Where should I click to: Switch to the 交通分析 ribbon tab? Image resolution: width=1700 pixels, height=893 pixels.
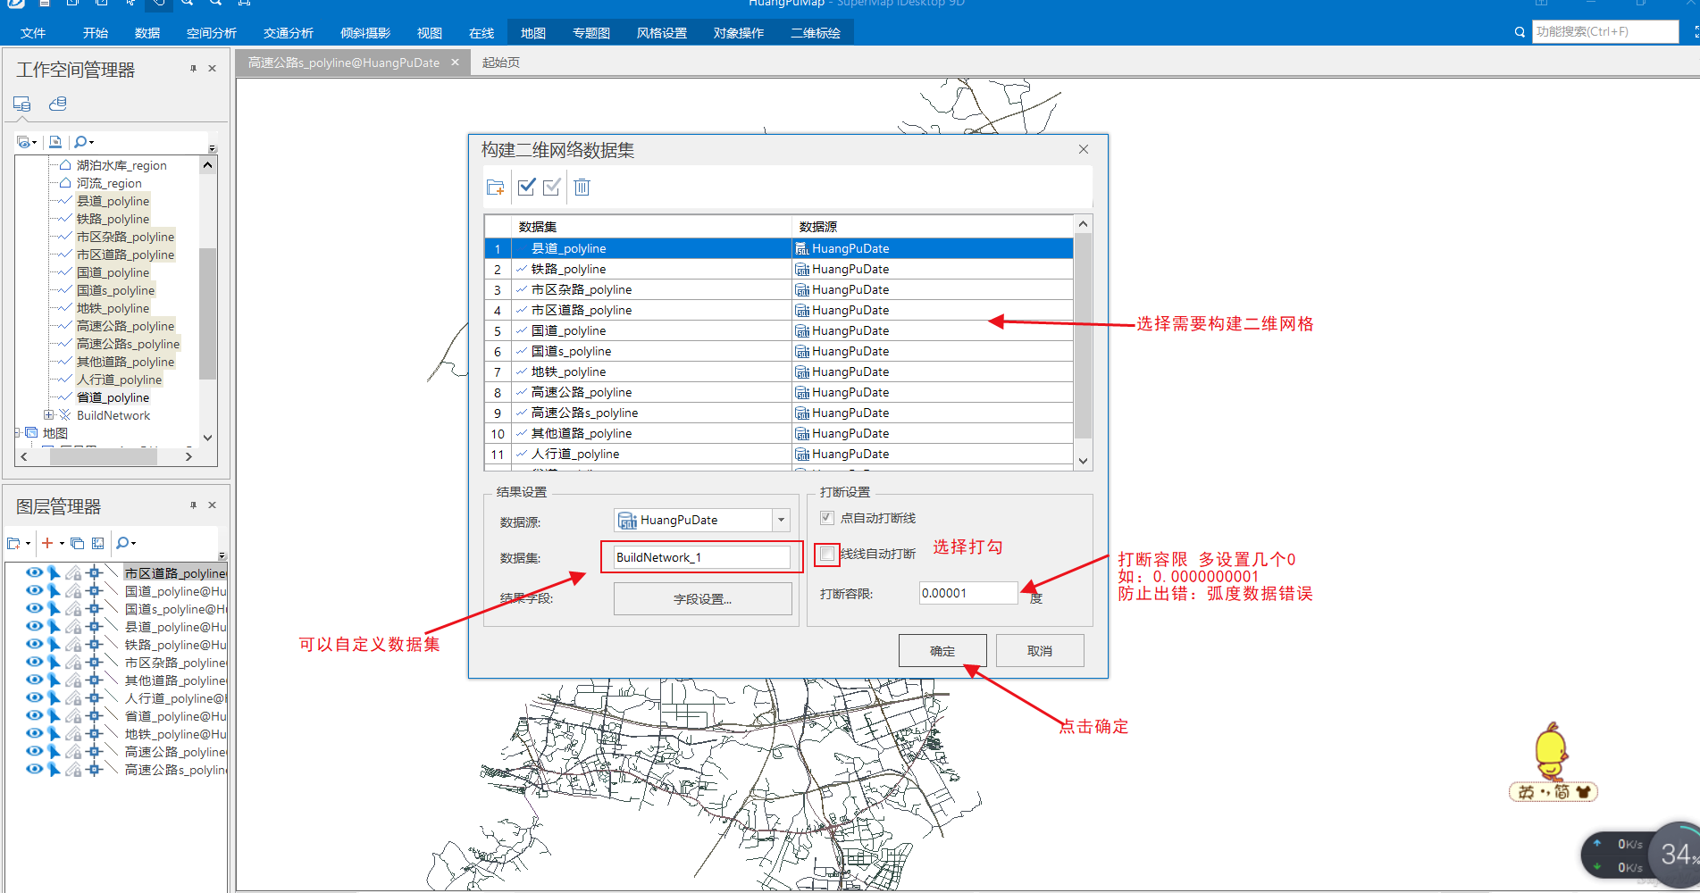click(x=288, y=32)
